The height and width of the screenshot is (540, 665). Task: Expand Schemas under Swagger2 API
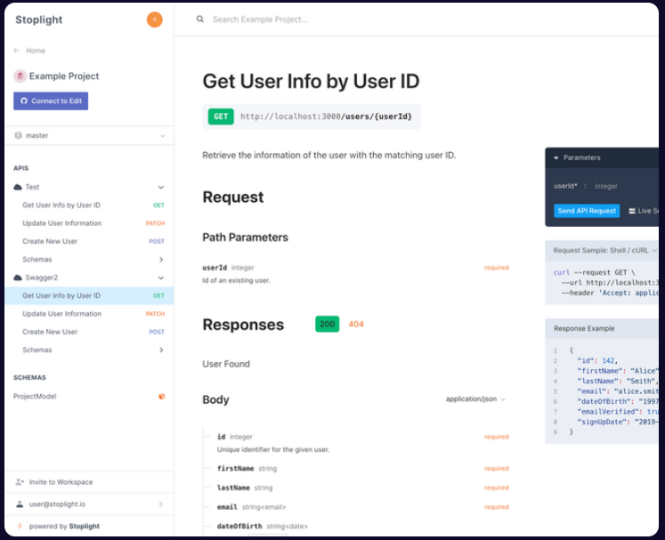pos(161,351)
